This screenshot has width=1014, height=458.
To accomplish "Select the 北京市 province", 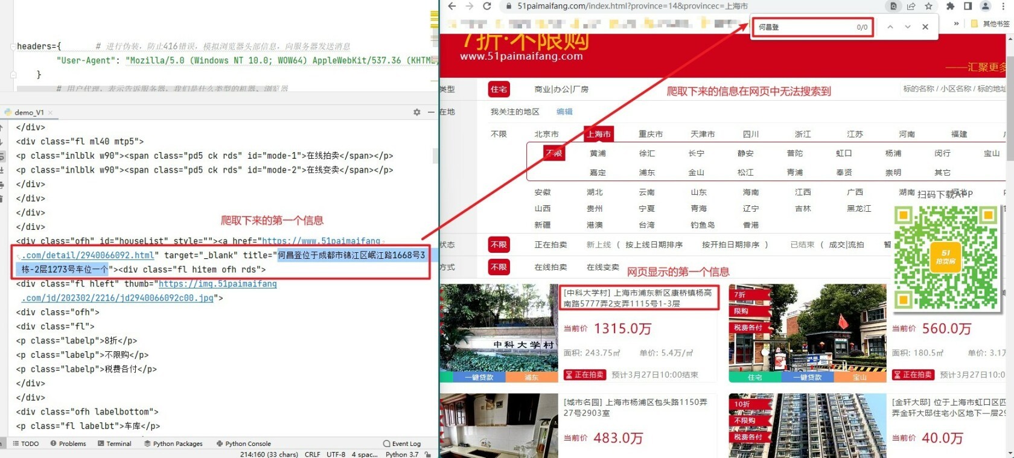I will click(546, 134).
